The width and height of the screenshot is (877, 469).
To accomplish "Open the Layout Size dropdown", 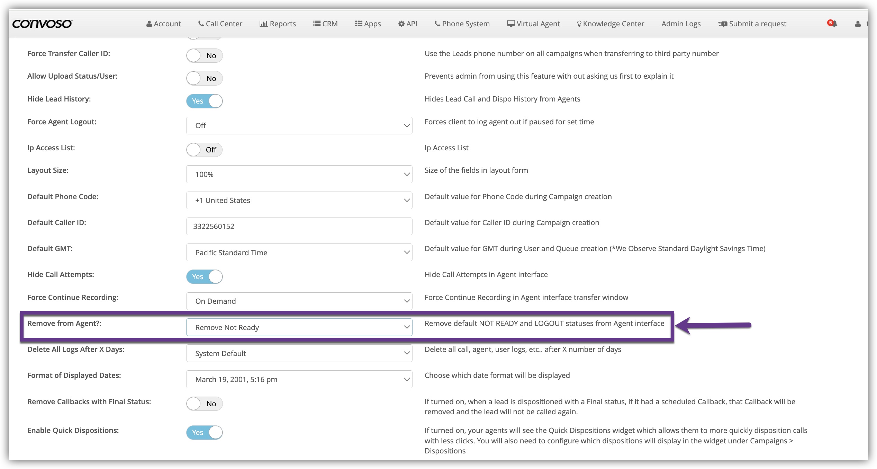I will [299, 174].
